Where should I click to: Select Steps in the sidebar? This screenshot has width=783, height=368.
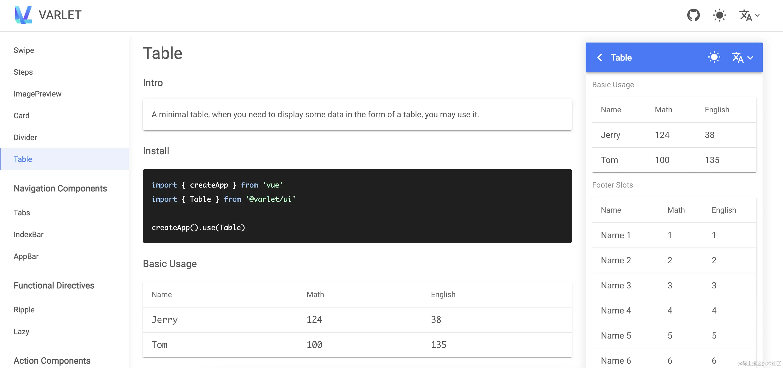click(x=23, y=72)
